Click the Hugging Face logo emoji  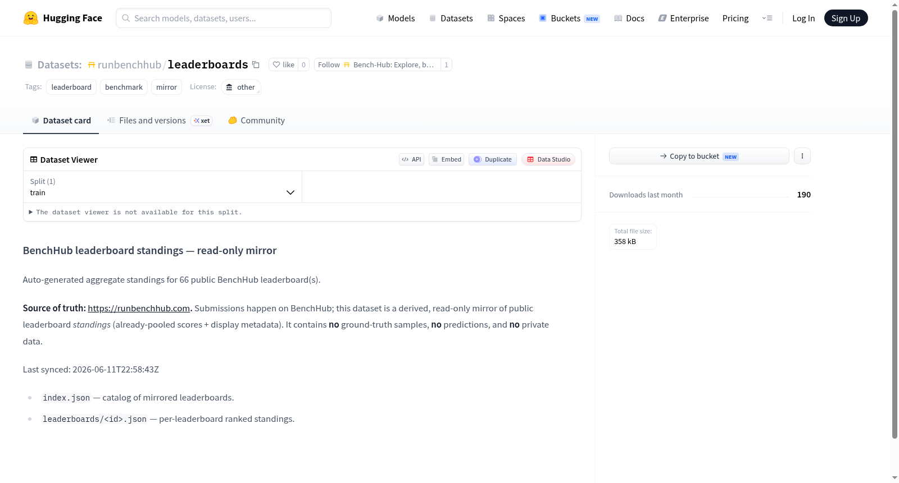(31, 18)
